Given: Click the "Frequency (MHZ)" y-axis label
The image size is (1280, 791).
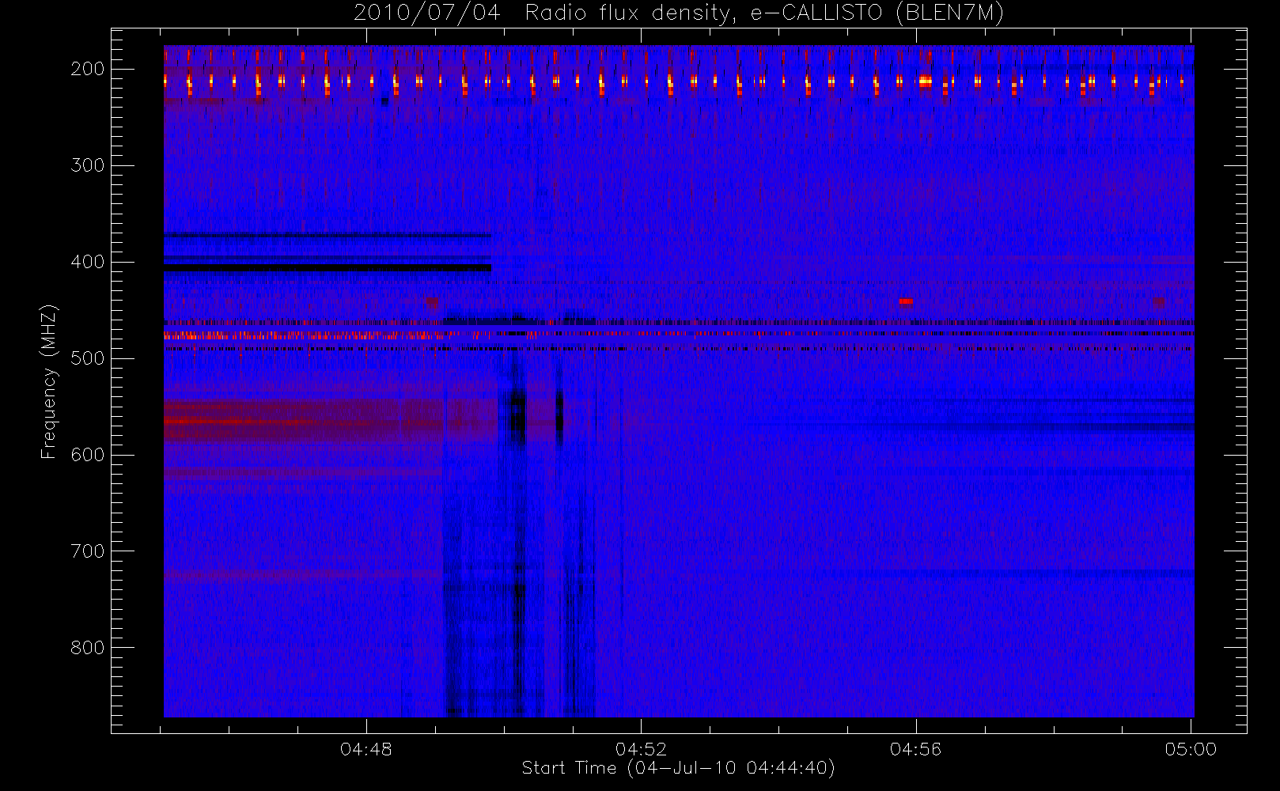Looking at the screenshot, I should click(x=49, y=381).
